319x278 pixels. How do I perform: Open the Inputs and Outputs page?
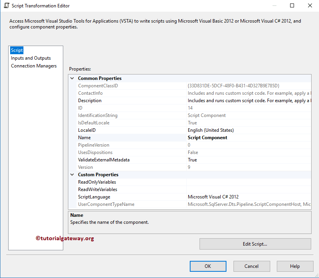(x=30, y=58)
